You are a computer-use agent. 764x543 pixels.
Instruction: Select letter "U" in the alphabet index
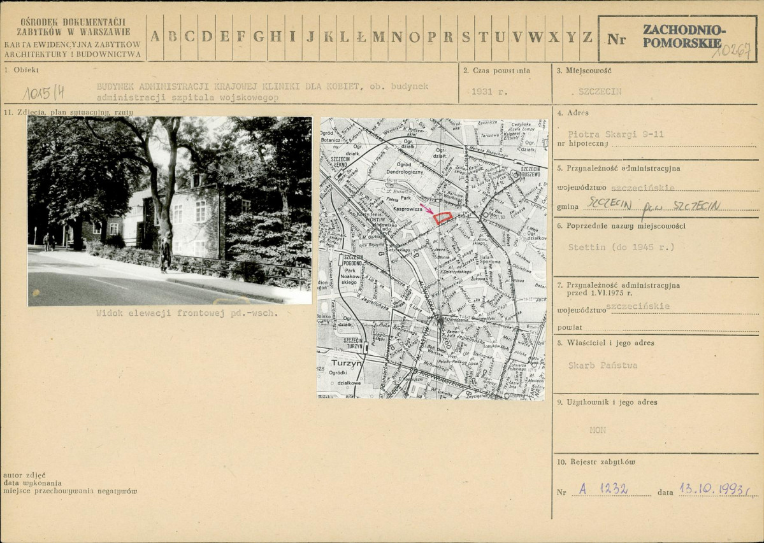(x=500, y=36)
